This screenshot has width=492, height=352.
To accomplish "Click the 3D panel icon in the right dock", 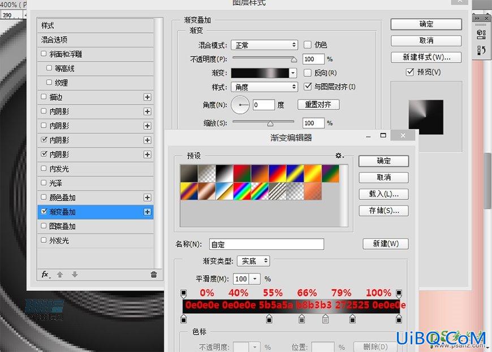I will point(481,34).
